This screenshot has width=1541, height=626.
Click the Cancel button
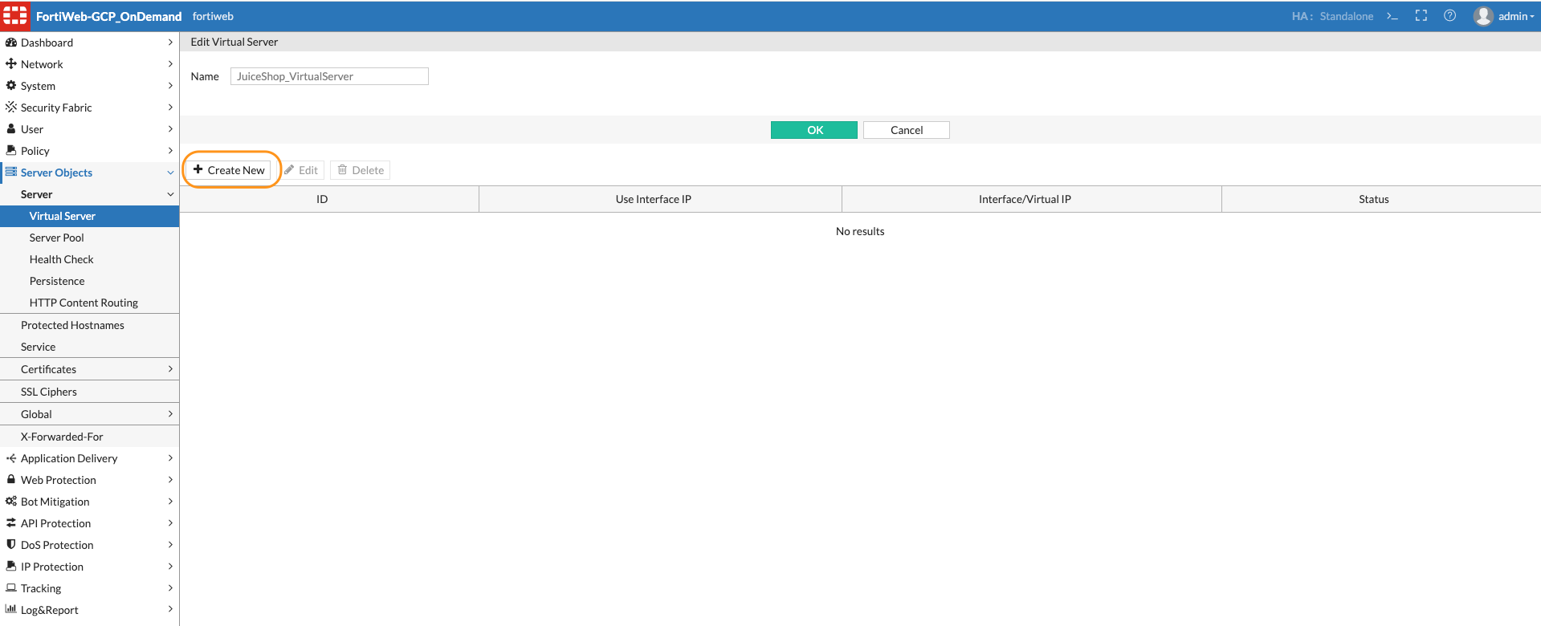coord(907,130)
